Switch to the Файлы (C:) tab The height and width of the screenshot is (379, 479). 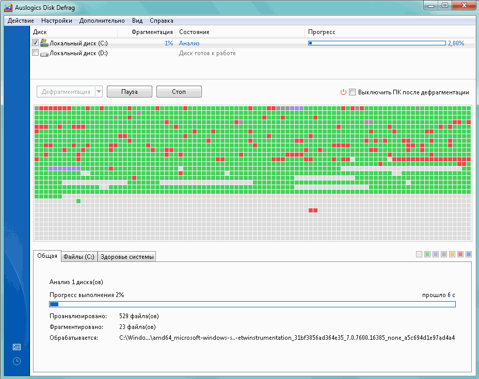coord(79,257)
